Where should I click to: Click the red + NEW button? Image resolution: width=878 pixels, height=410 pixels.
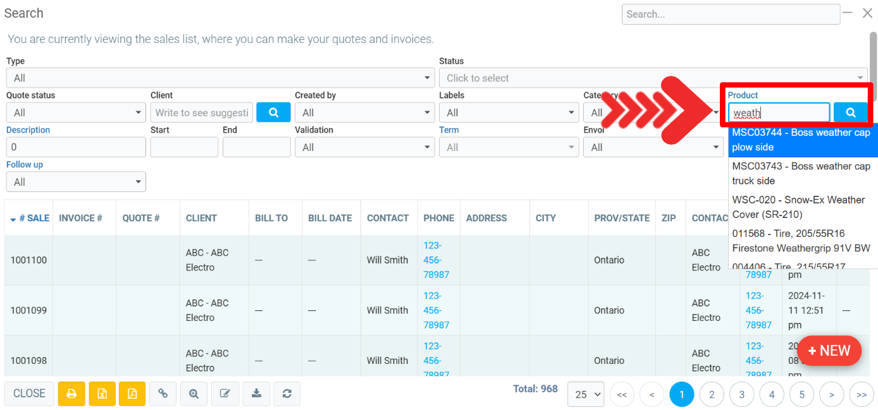point(829,351)
